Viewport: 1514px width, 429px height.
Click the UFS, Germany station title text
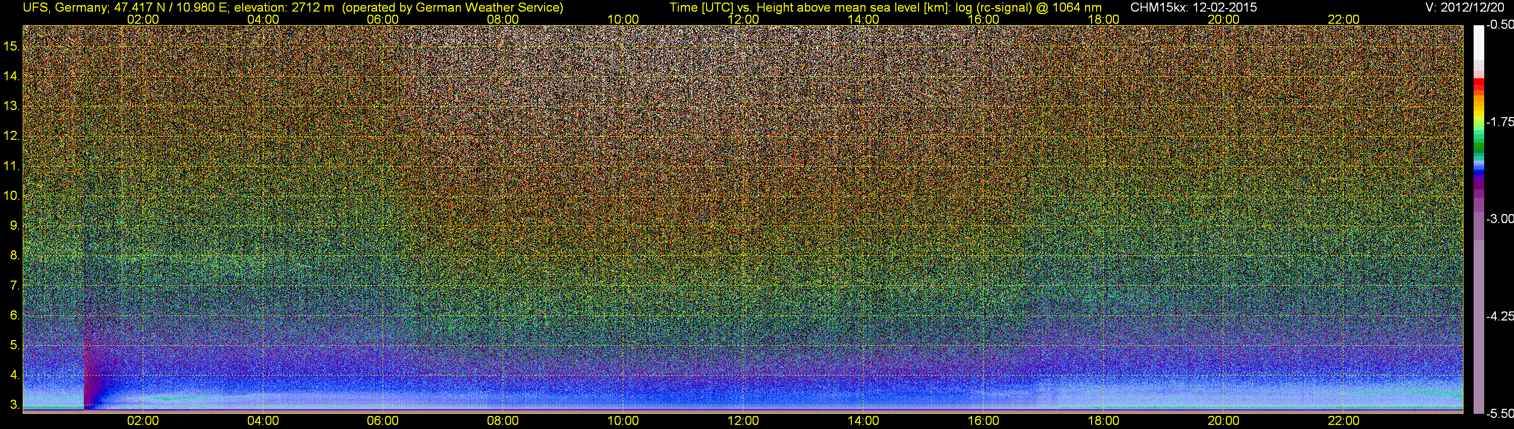(x=64, y=8)
